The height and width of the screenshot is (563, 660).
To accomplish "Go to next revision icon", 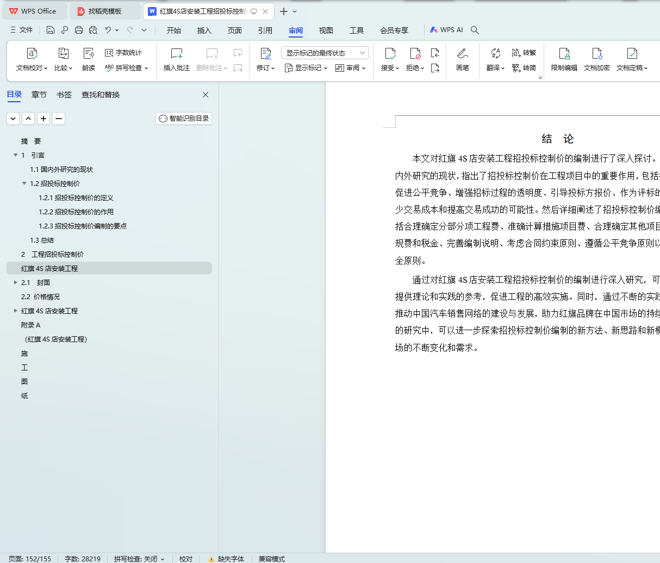I will tap(435, 68).
